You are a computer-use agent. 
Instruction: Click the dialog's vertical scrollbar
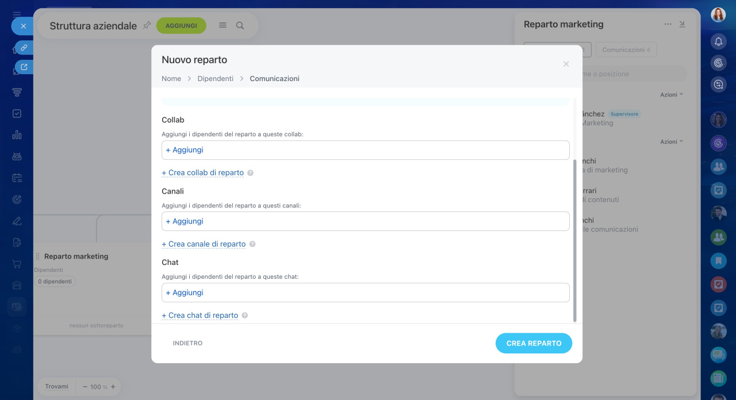(x=575, y=241)
